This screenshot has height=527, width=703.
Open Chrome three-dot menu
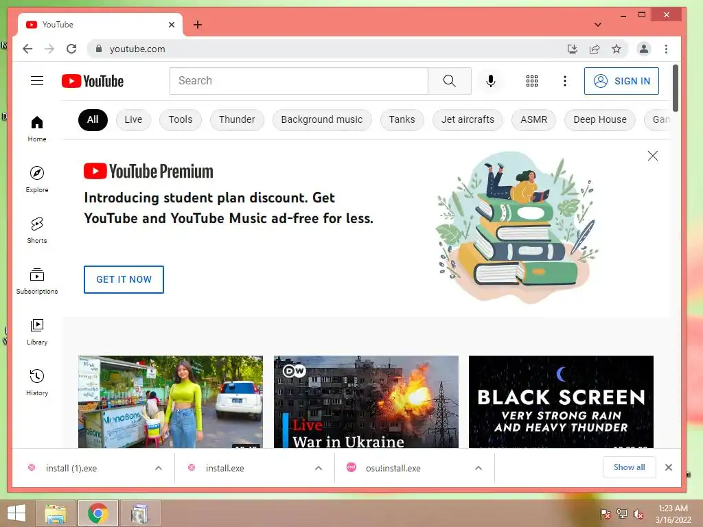pos(666,49)
